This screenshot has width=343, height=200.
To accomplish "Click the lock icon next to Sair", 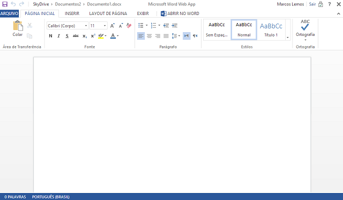I will coord(320,4).
